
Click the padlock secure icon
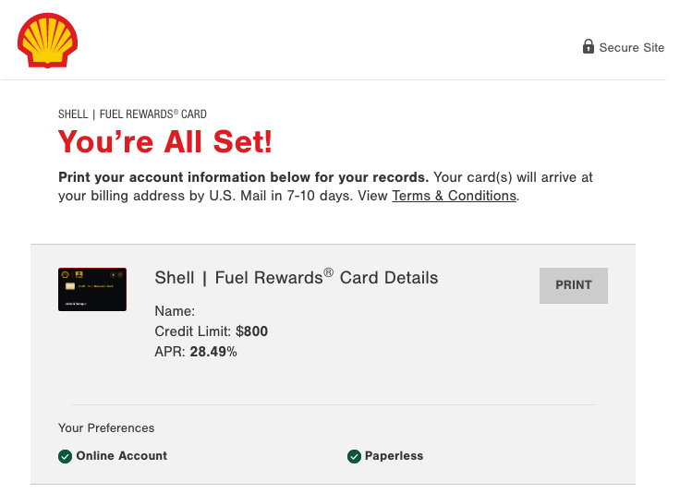click(589, 46)
